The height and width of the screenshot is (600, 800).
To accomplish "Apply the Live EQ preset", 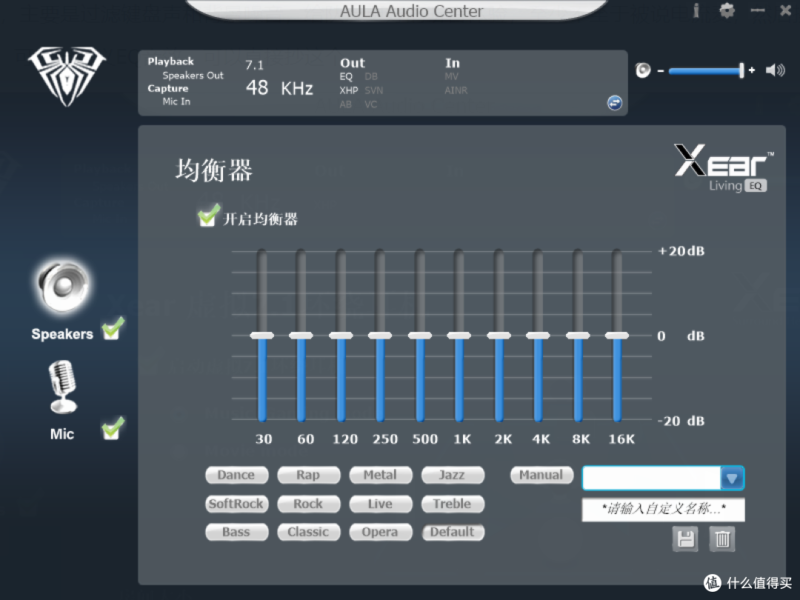I will point(381,504).
